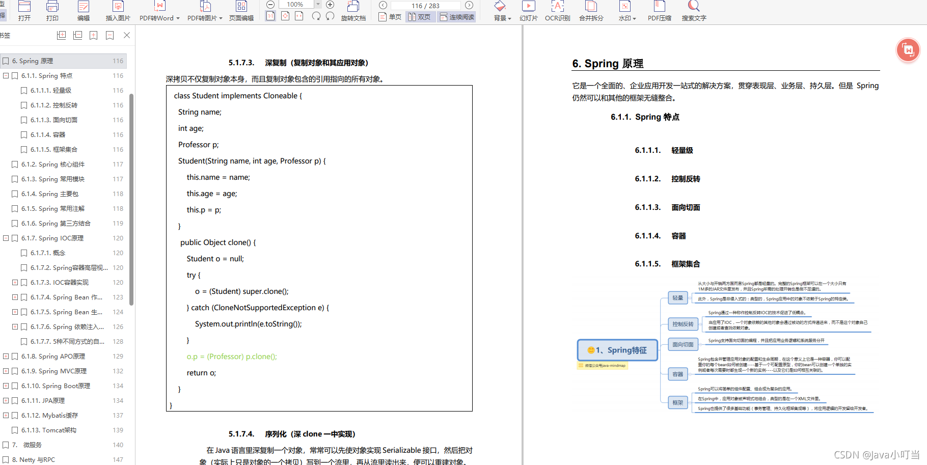Open 搜索文字 text search
Image resolution: width=927 pixels, height=465 pixels.
click(x=694, y=11)
